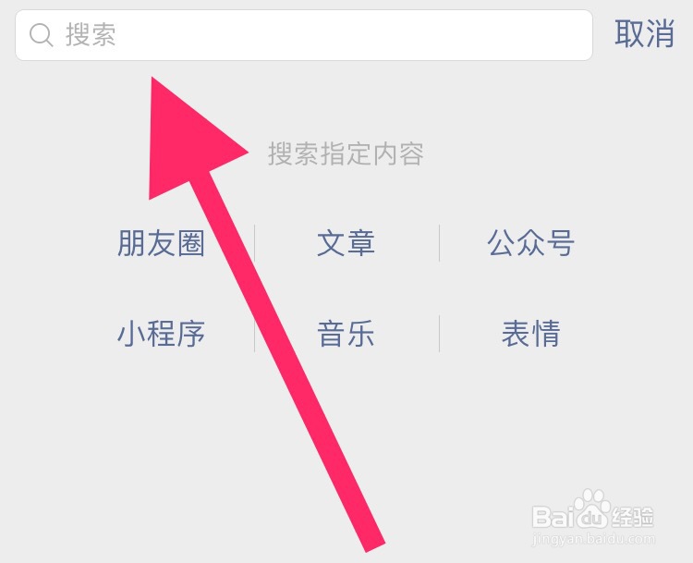The image size is (693, 563).
Task: Click the 经验 watermark characters
Action: (x=632, y=517)
